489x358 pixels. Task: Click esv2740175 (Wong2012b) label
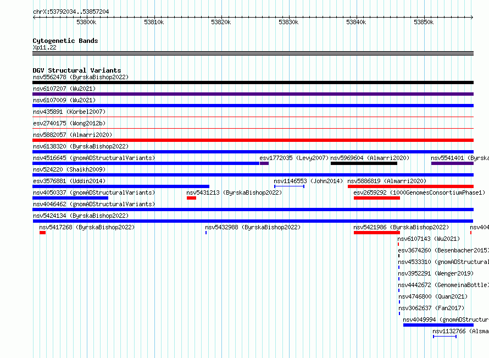69,123
